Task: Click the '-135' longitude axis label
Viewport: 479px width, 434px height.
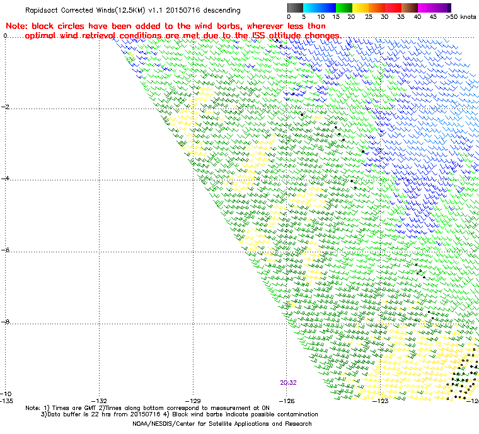Action: [6, 401]
